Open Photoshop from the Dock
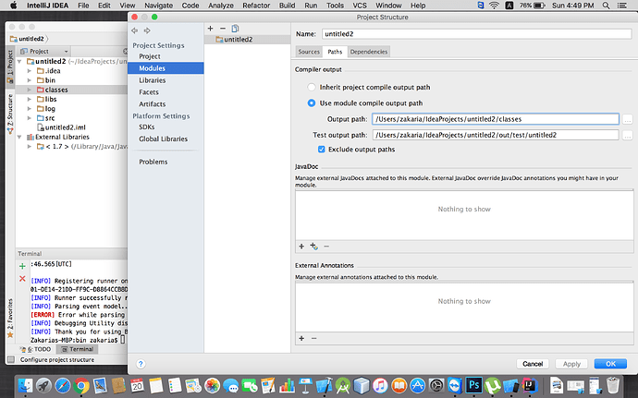Screen dimensions: 638x398 coord(473,385)
